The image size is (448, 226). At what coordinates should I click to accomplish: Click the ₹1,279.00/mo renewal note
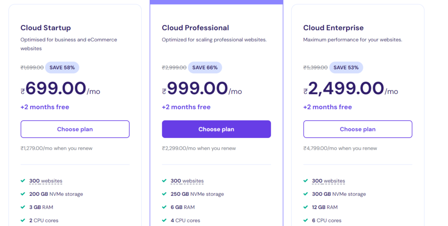[x=56, y=148]
